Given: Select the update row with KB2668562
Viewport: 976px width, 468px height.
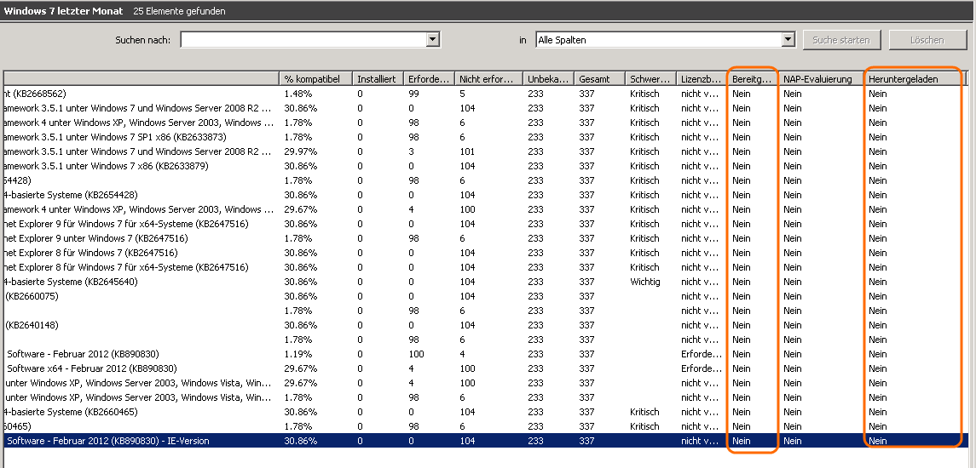Looking at the screenshot, I should pyautogui.click(x=35, y=94).
